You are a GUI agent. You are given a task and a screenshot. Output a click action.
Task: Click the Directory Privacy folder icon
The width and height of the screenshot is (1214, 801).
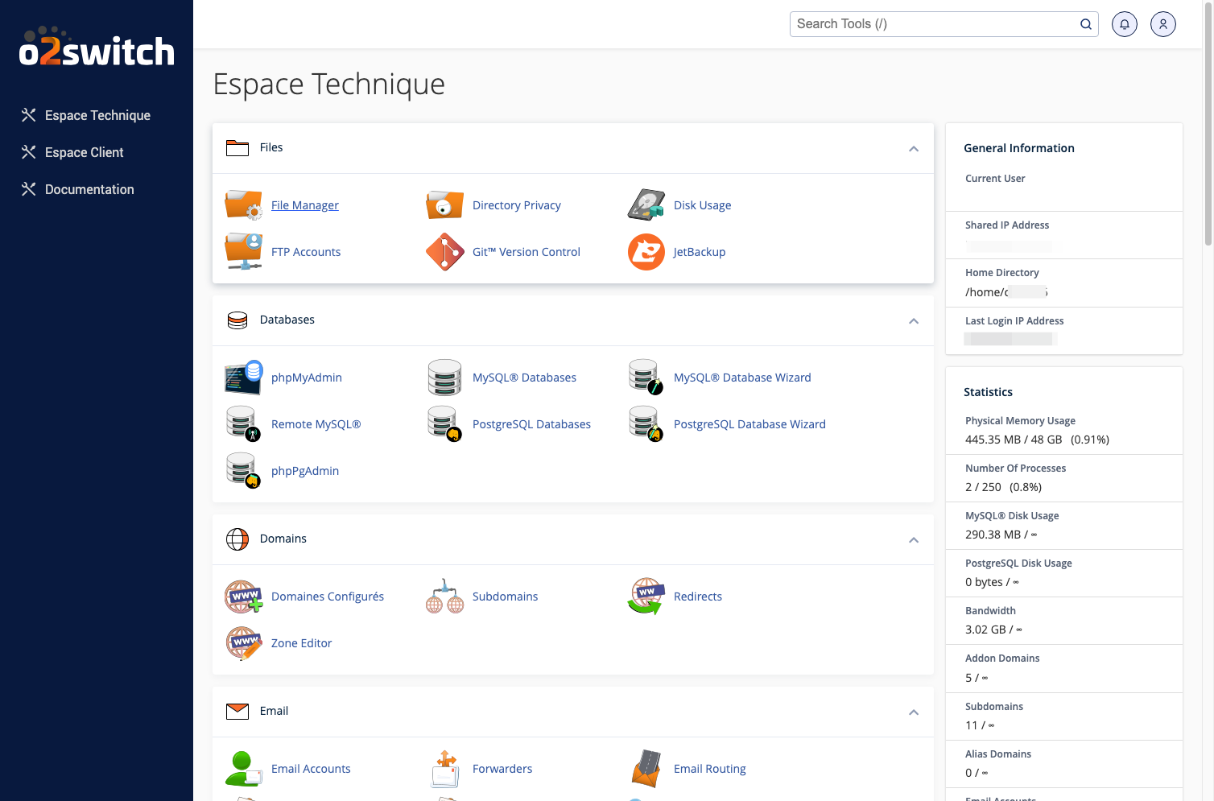tap(444, 205)
